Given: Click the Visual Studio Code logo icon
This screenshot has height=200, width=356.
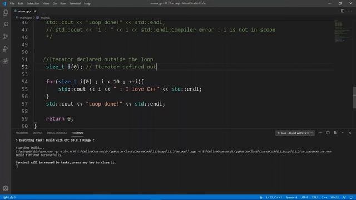Looking at the screenshot, I should [4, 4].
